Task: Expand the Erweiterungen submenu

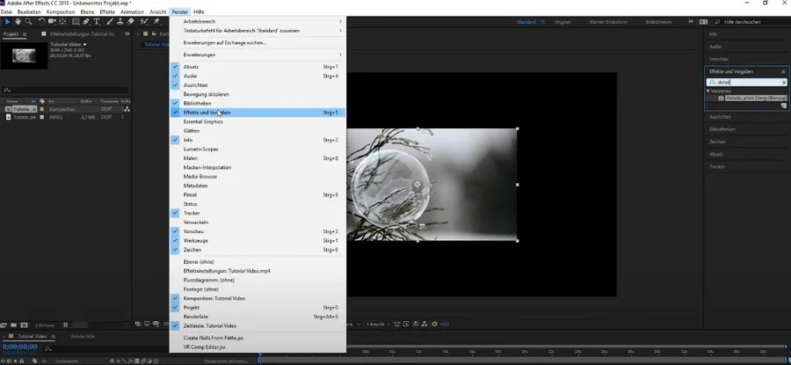Action: point(258,55)
